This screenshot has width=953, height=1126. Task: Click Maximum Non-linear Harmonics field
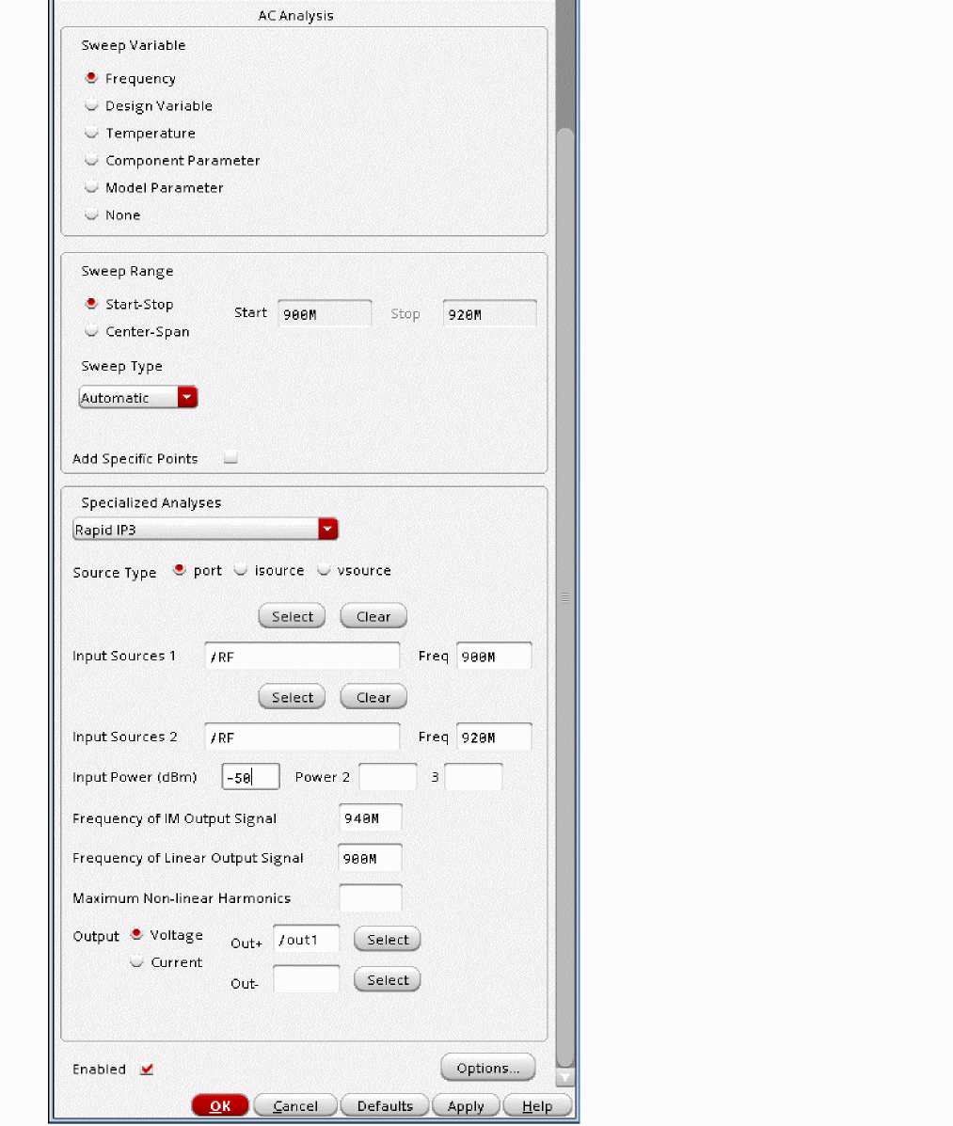371,898
